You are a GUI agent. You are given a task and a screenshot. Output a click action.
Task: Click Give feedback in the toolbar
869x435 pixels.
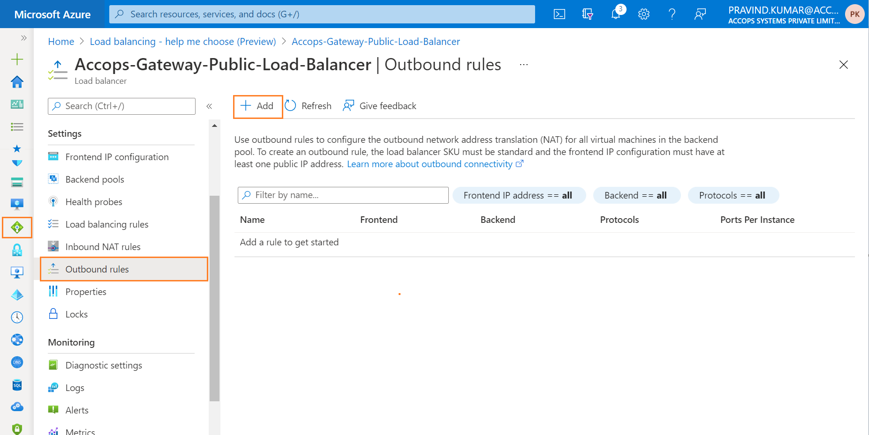click(x=379, y=106)
